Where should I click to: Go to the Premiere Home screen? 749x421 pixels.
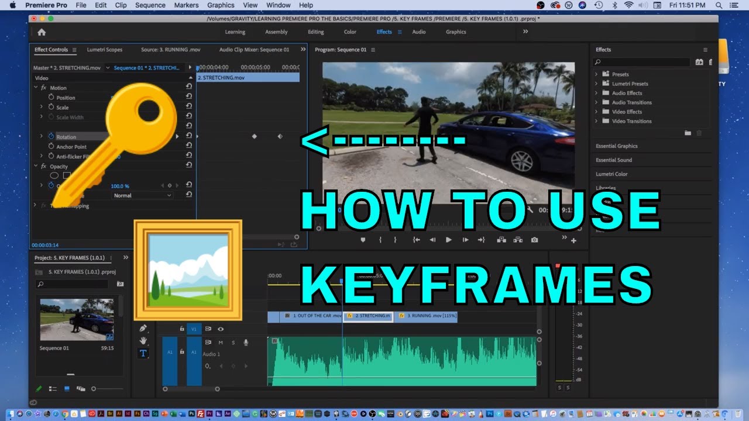42,32
